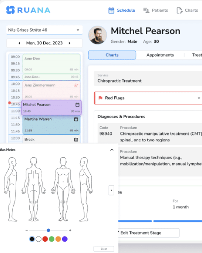Screen dimensions: 202x253
Task: Open Charts in top navigation
Action: click(187, 10)
